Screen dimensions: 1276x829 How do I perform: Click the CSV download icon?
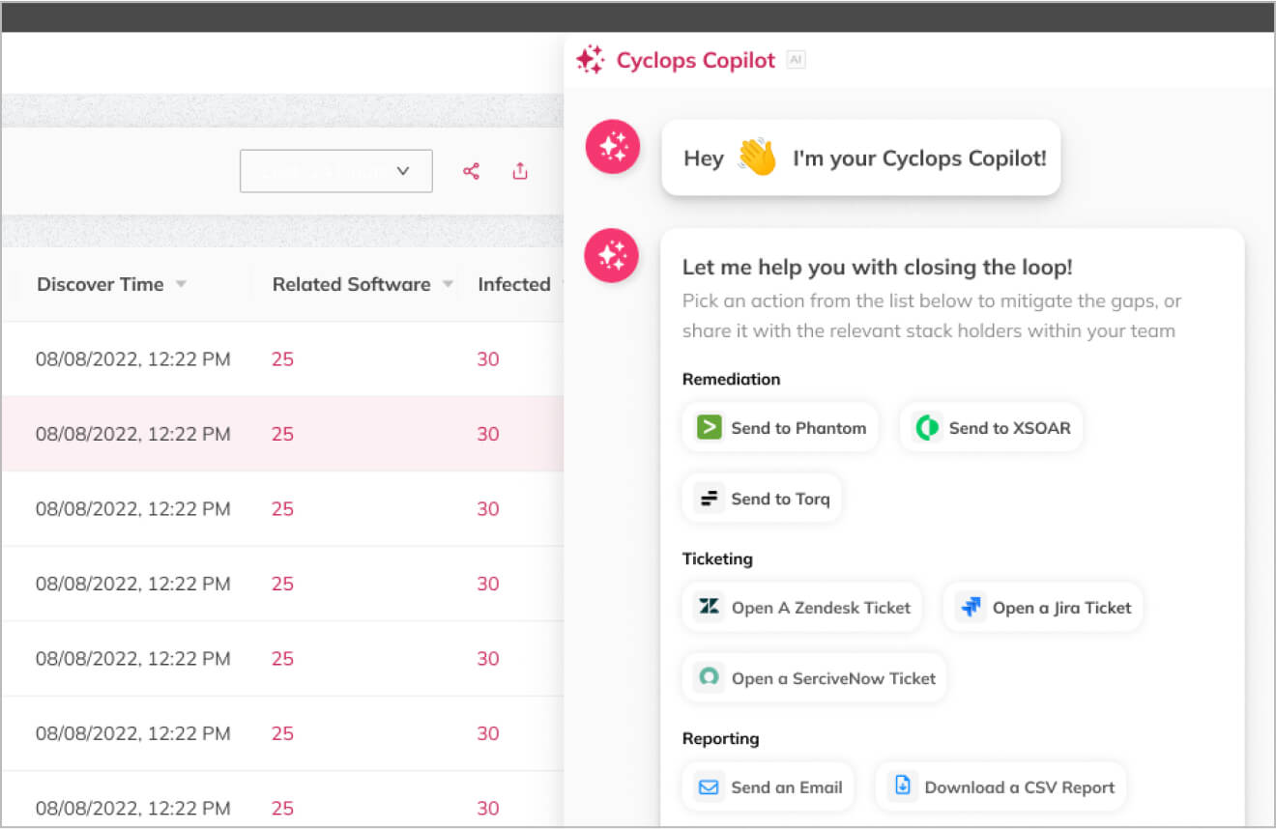pyautogui.click(x=901, y=786)
